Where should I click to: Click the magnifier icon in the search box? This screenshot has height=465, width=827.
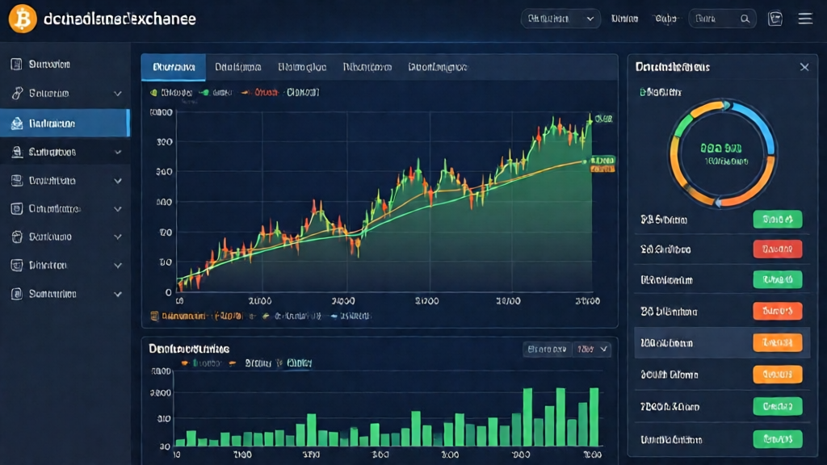(x=746, y=19)
